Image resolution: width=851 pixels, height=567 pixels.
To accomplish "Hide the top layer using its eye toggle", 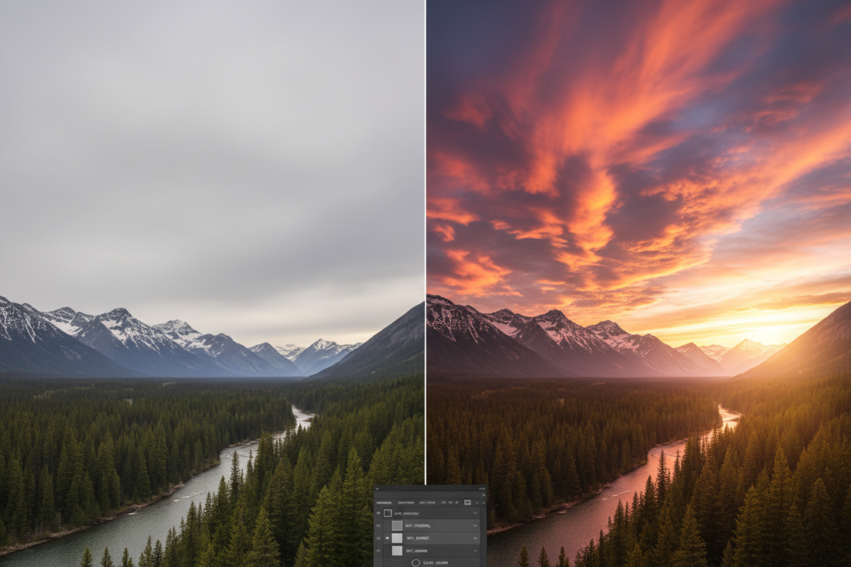I will [378, 513].
